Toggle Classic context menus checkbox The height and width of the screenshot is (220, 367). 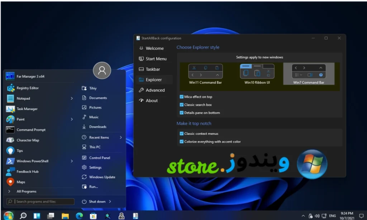coord(182,134)
